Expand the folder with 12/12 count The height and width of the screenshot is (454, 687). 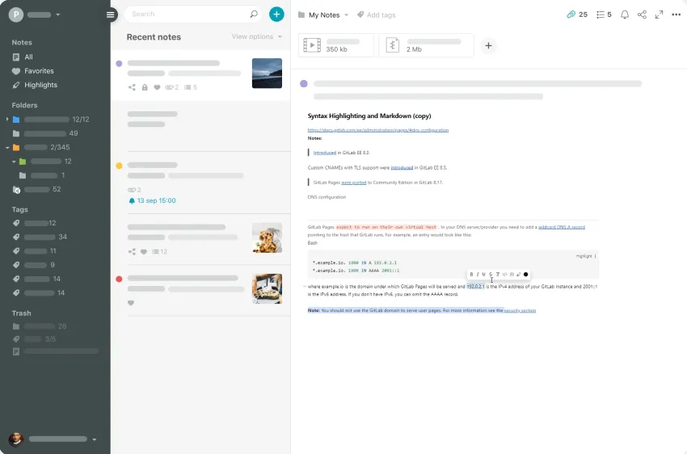tap(7, 119)
